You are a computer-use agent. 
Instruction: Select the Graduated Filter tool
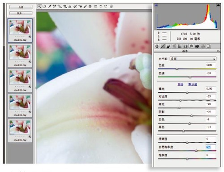pyautogui.click(x=90, y=6)
